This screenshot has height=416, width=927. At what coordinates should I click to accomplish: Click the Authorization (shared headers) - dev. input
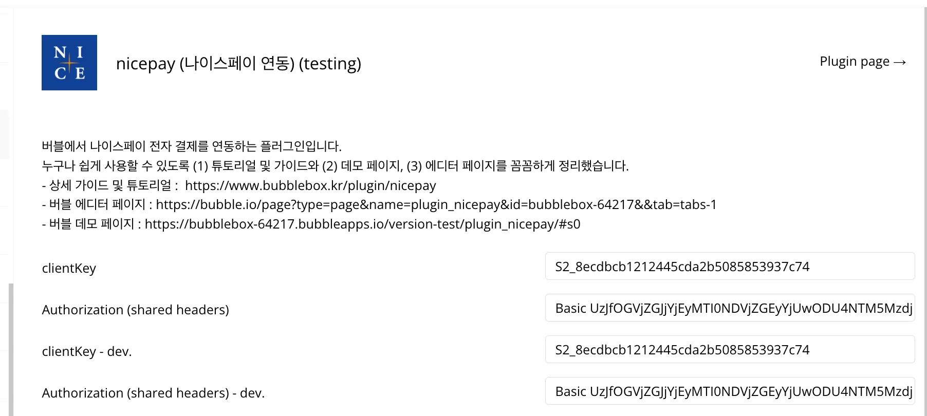(x=730, y=391)
